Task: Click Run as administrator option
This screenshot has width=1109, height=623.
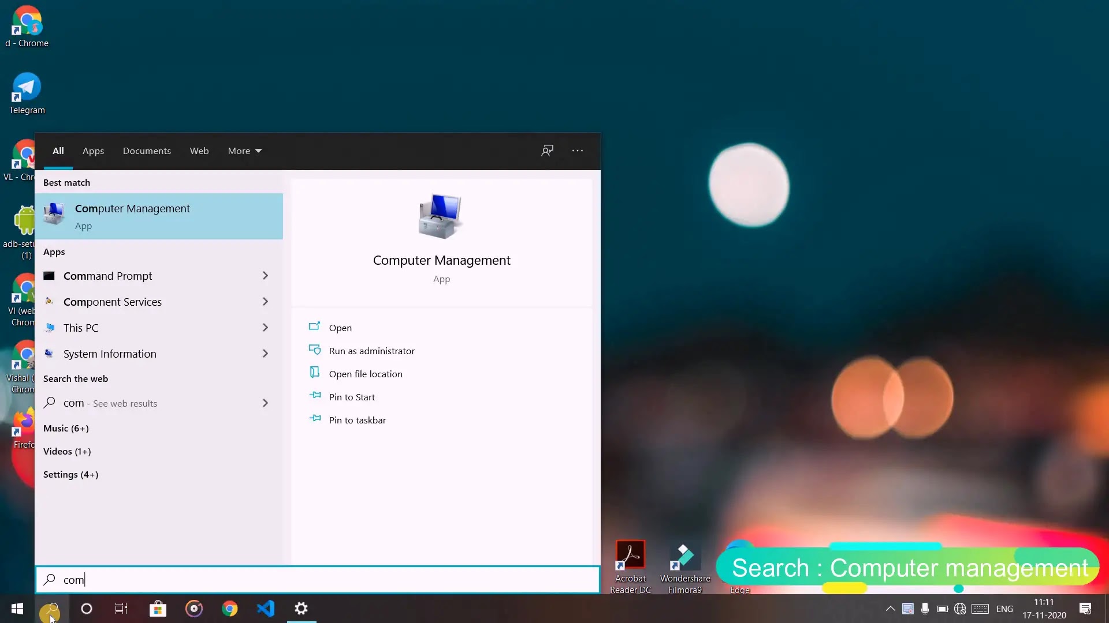Action: [371, 351]
